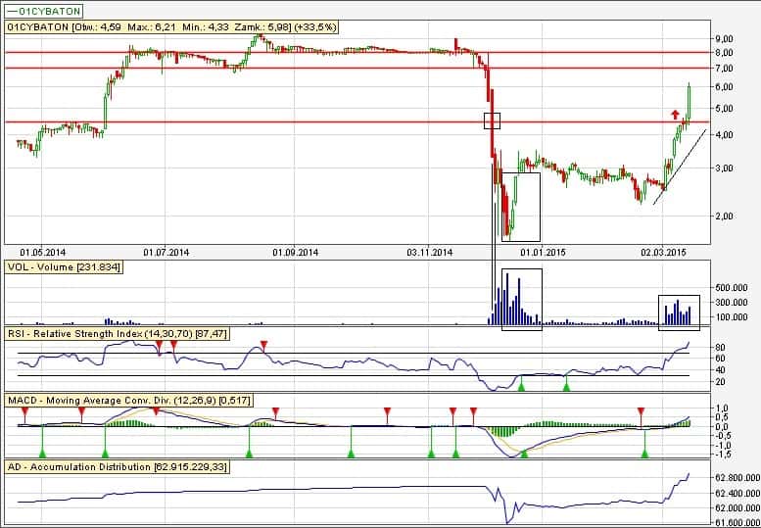Click the rightmost red sell triangle in RSI

(263, 345)
